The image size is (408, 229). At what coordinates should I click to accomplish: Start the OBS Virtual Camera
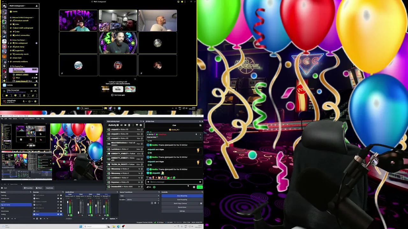pos(180,204)
